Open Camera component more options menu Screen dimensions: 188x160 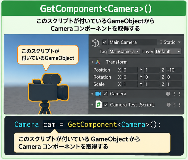tap(180, 94)
